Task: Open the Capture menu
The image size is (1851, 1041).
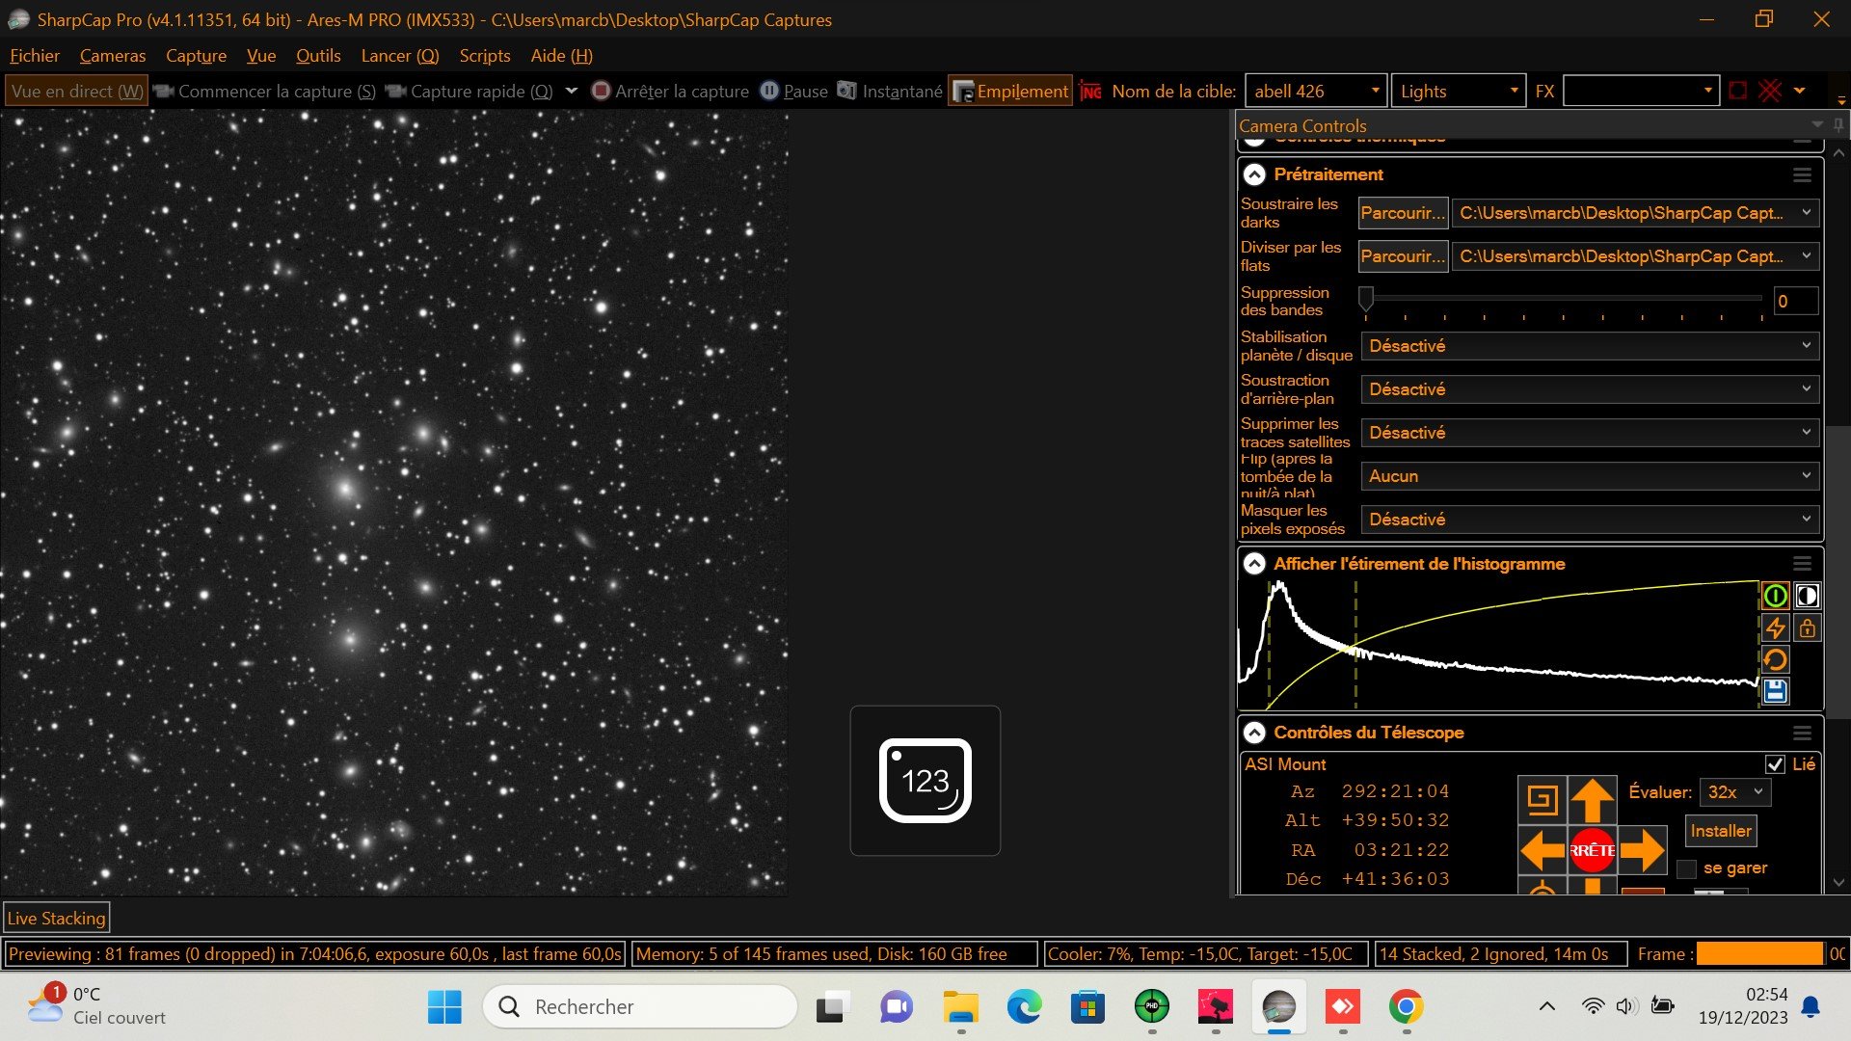Action: (x=196, y=56)
